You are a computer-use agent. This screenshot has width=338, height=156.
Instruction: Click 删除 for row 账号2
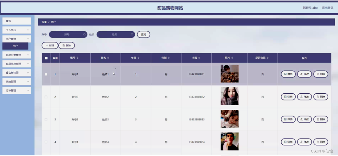pos(321,97)
